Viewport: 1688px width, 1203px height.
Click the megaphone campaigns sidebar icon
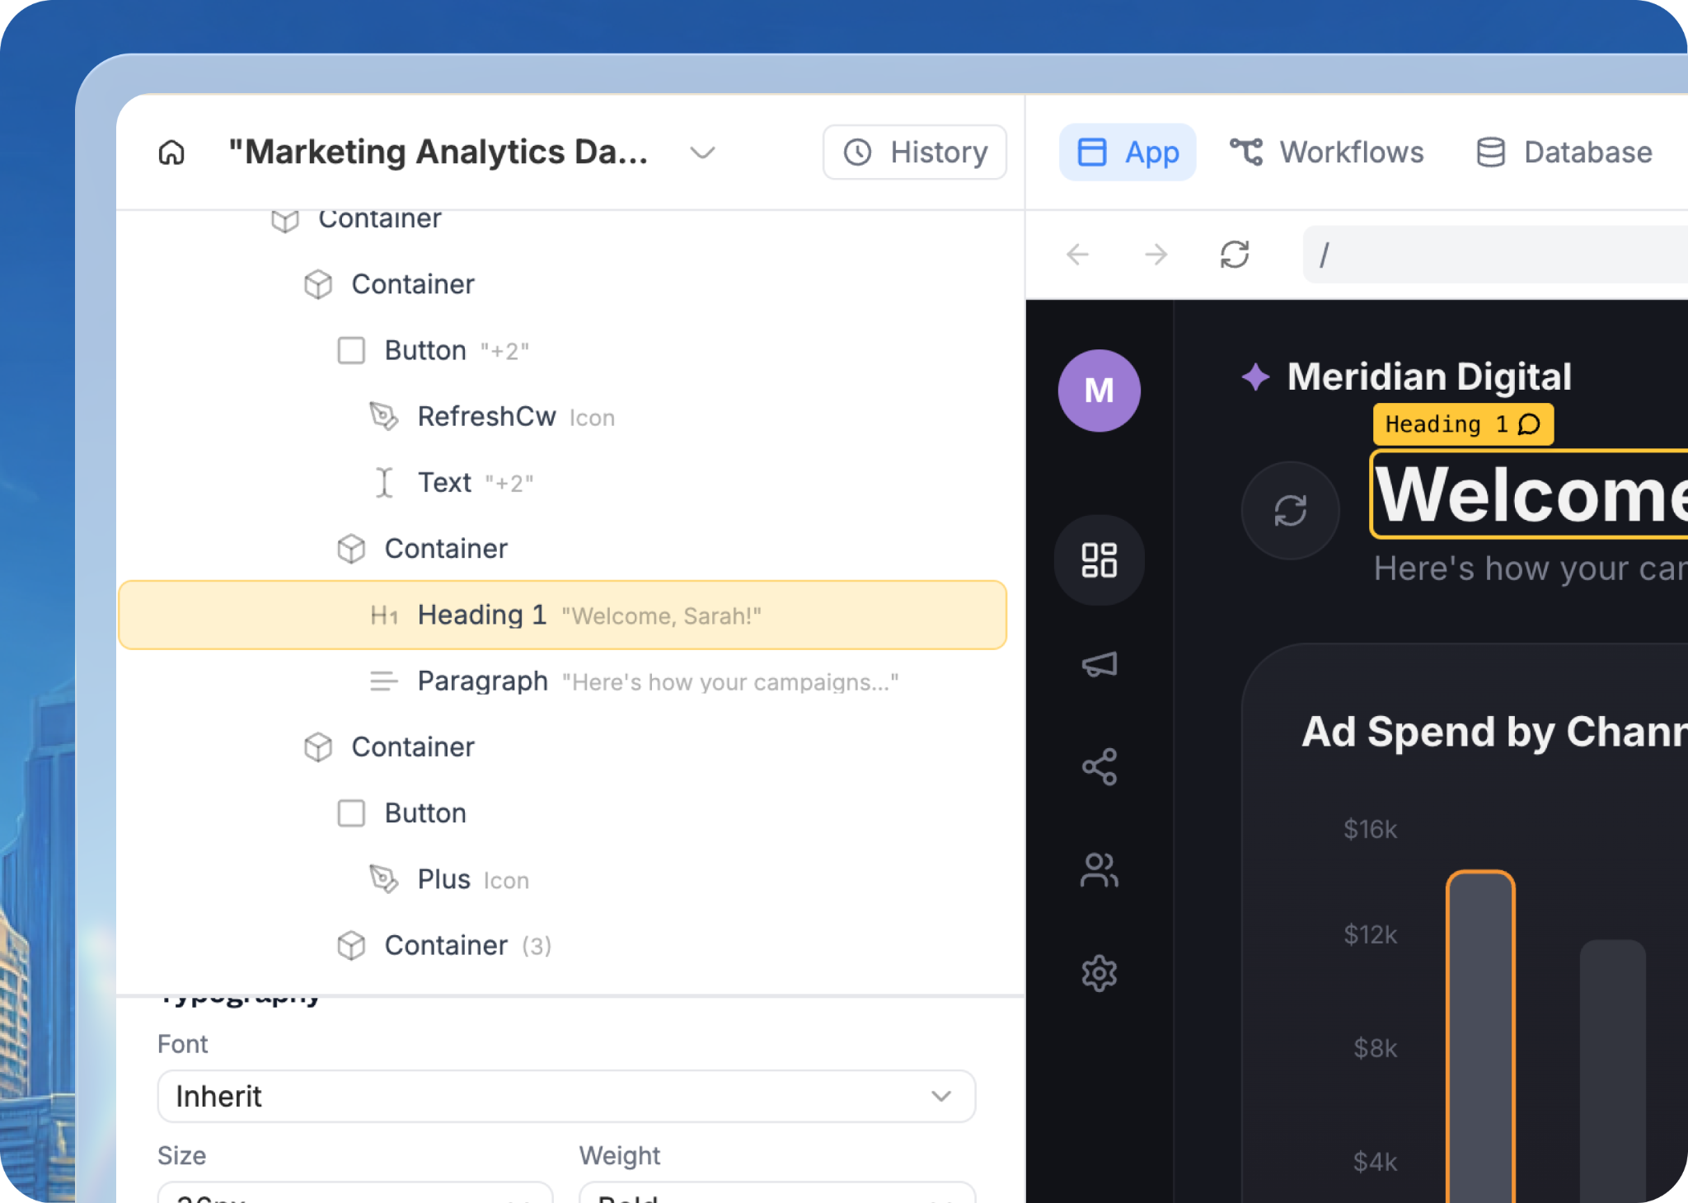[x=1099, y=664]
